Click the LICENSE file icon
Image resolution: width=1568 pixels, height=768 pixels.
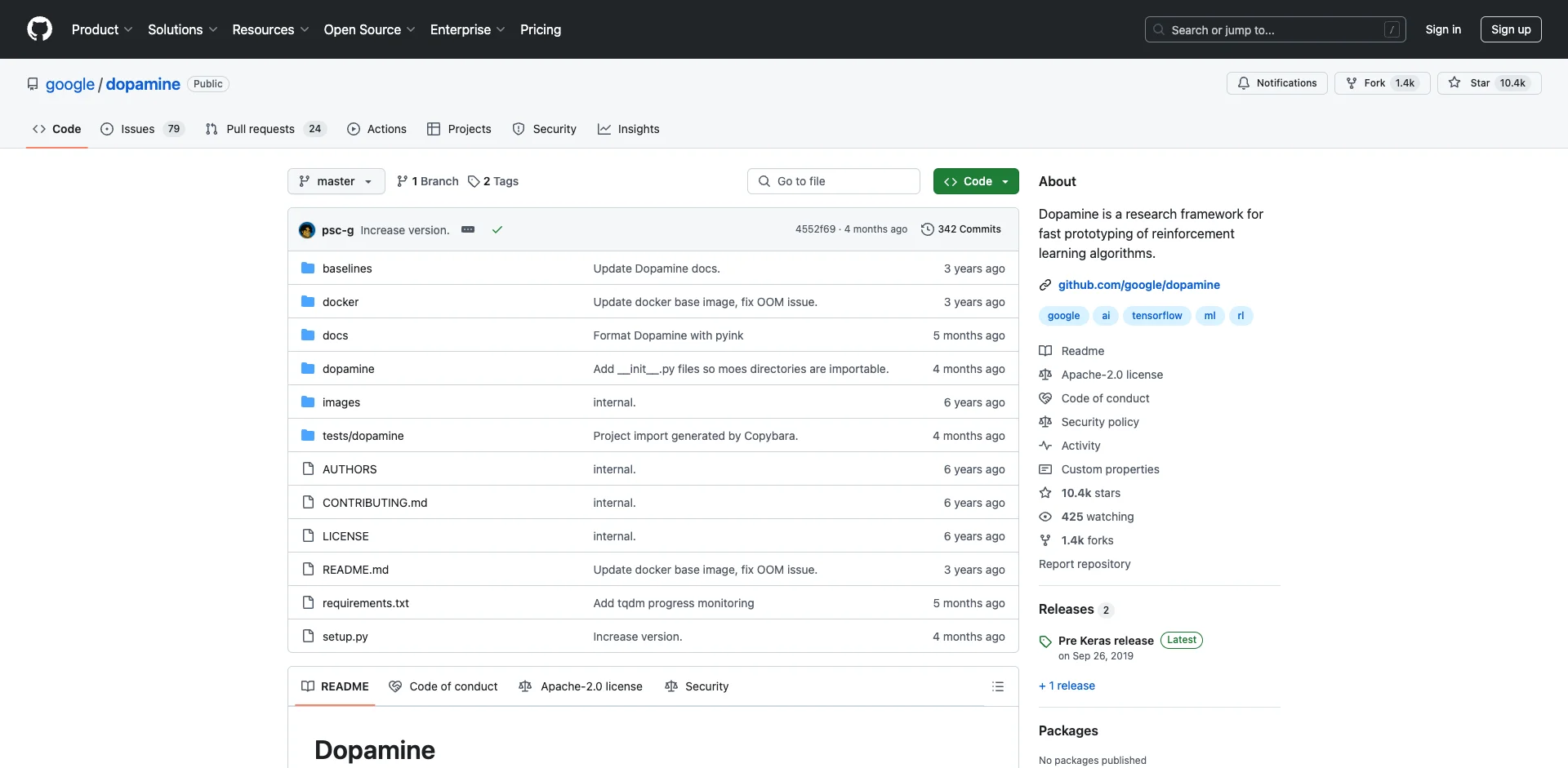tap(308, 535)
